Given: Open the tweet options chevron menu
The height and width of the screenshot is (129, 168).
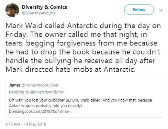Looking at the screenshot, I should point(161,10).
